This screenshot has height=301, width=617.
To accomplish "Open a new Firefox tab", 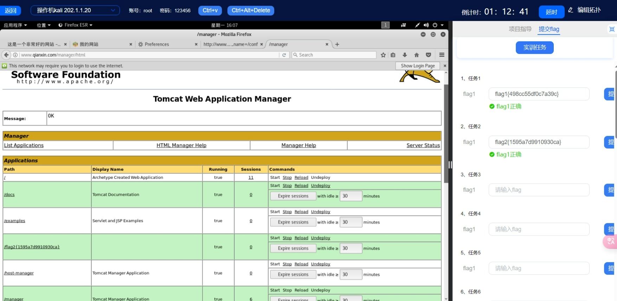I will 337,44.
